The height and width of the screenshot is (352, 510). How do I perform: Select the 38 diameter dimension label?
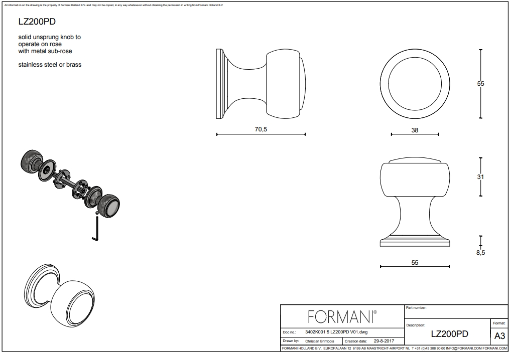pyautogui.click(x=415, y=130)
